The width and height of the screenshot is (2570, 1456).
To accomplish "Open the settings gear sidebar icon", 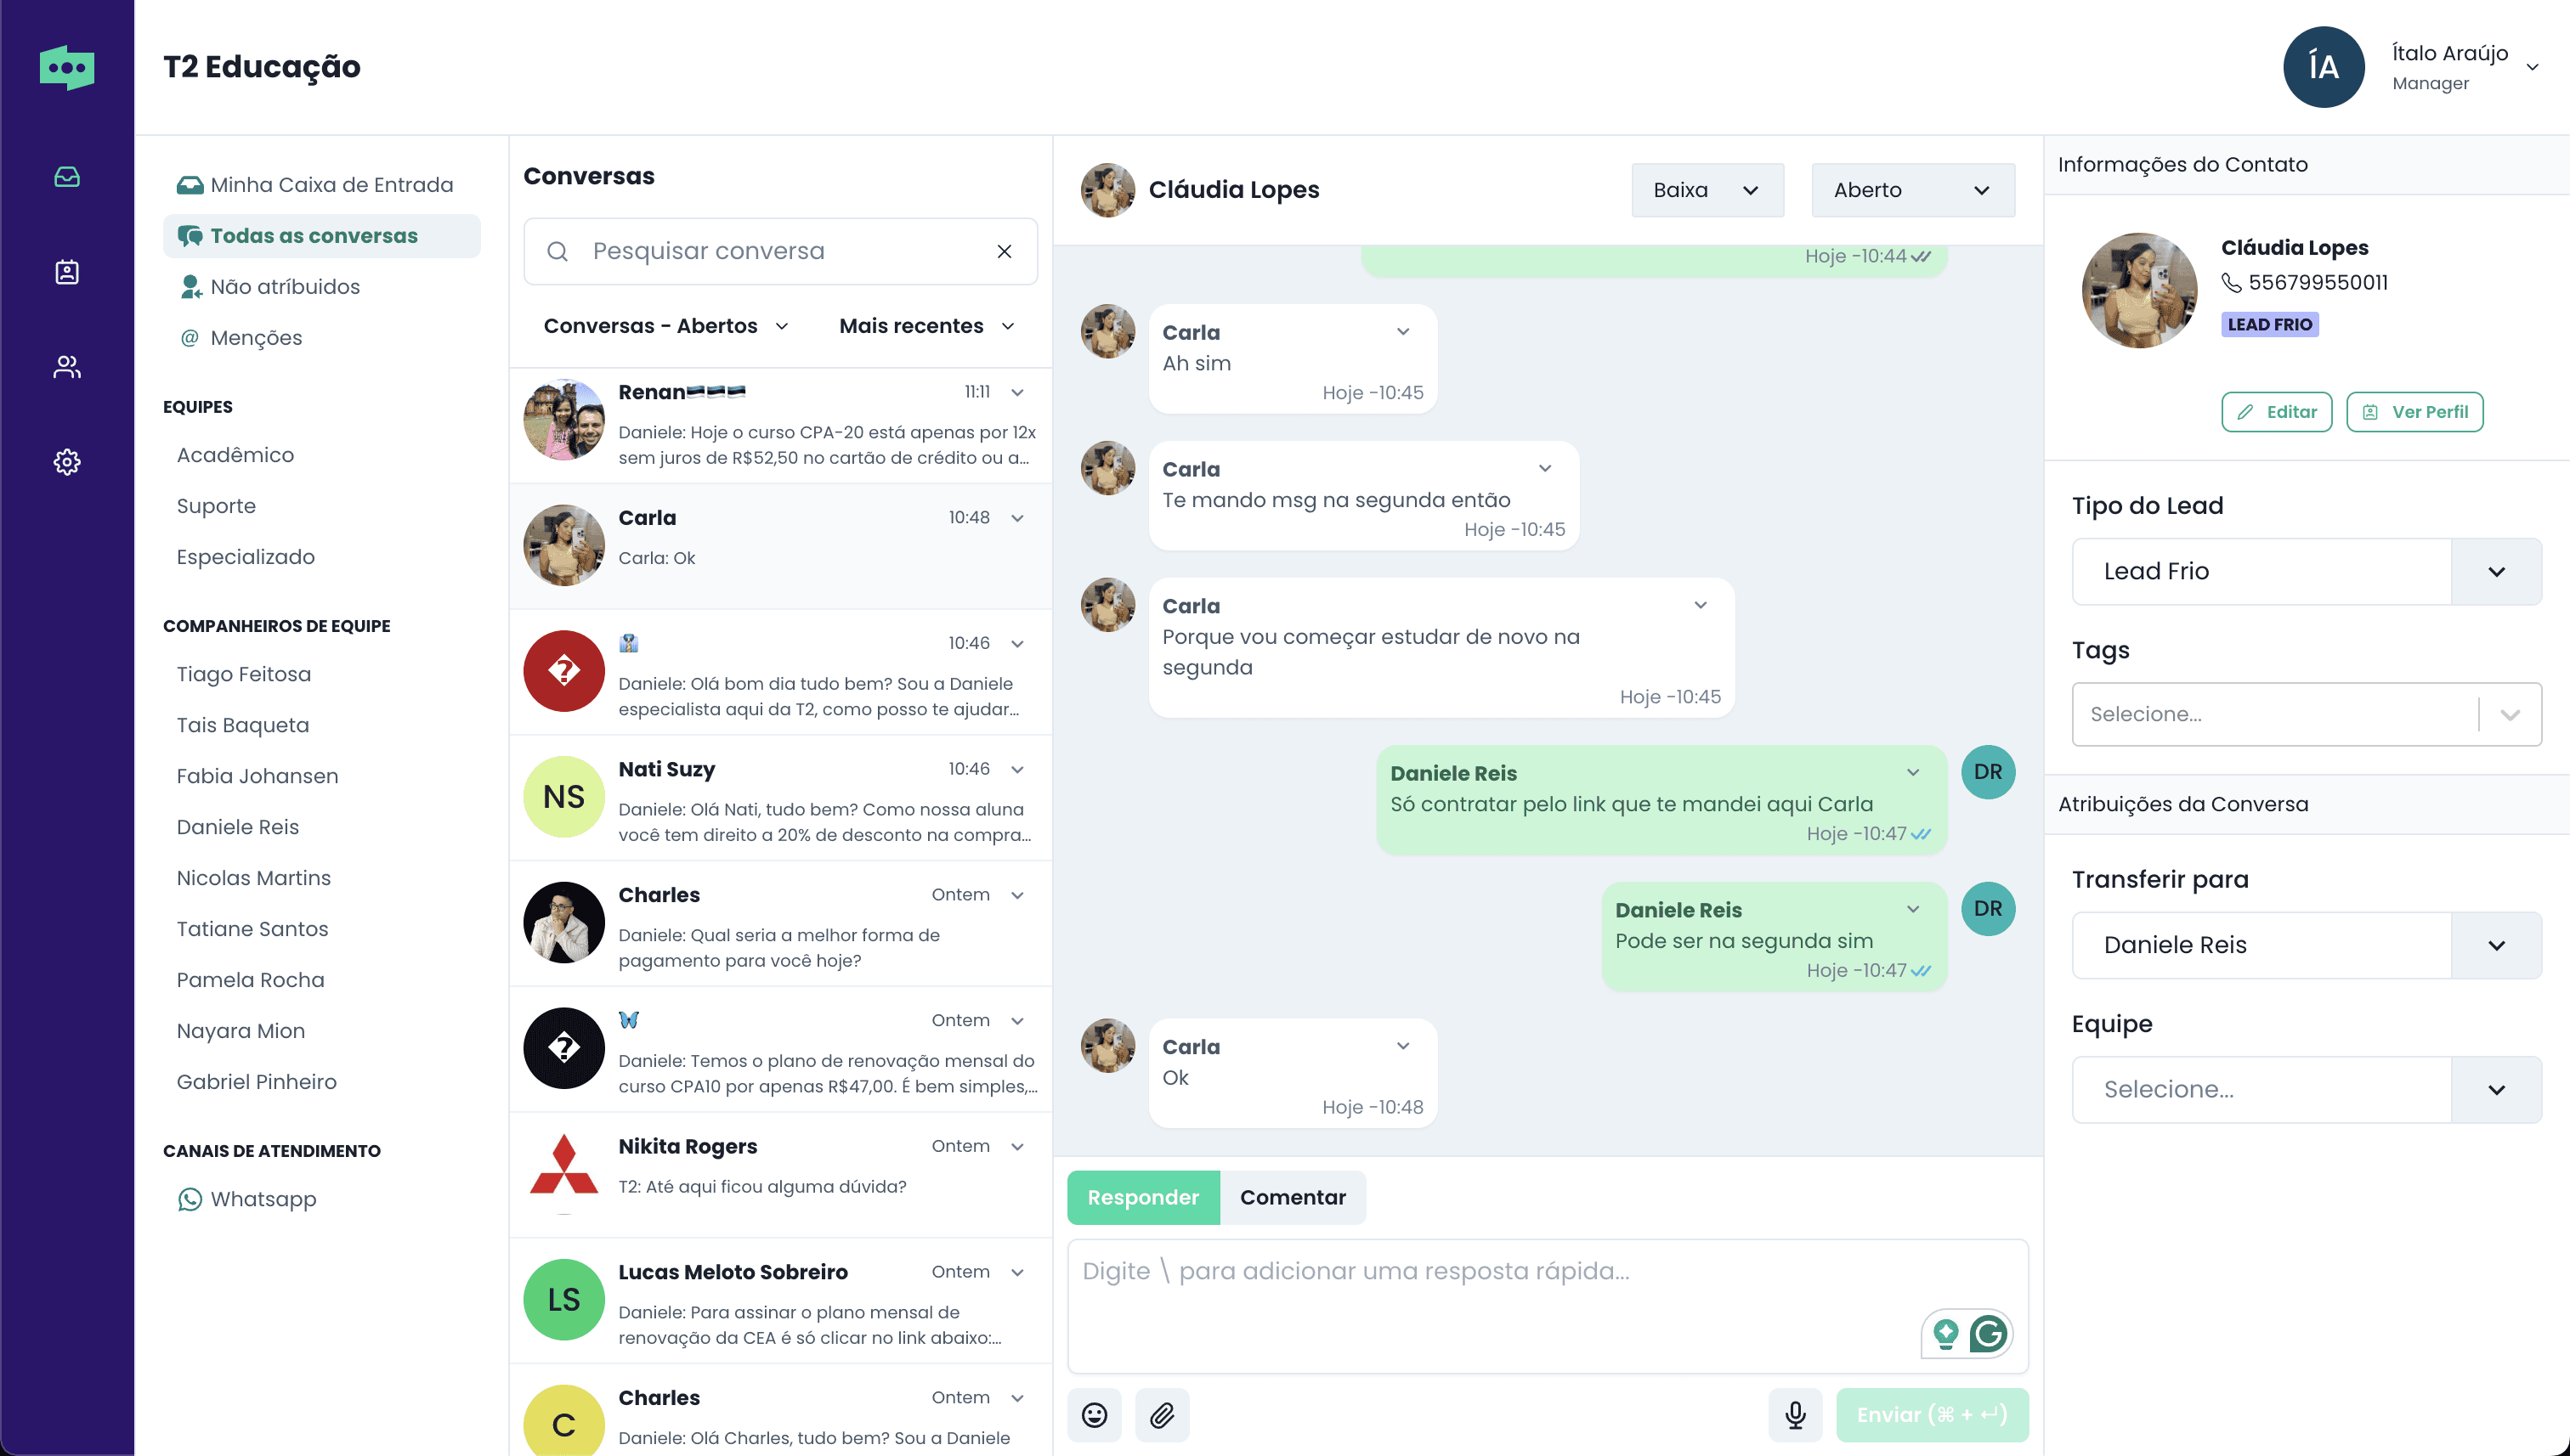I will pyautogui.click(x=67, y=462).
